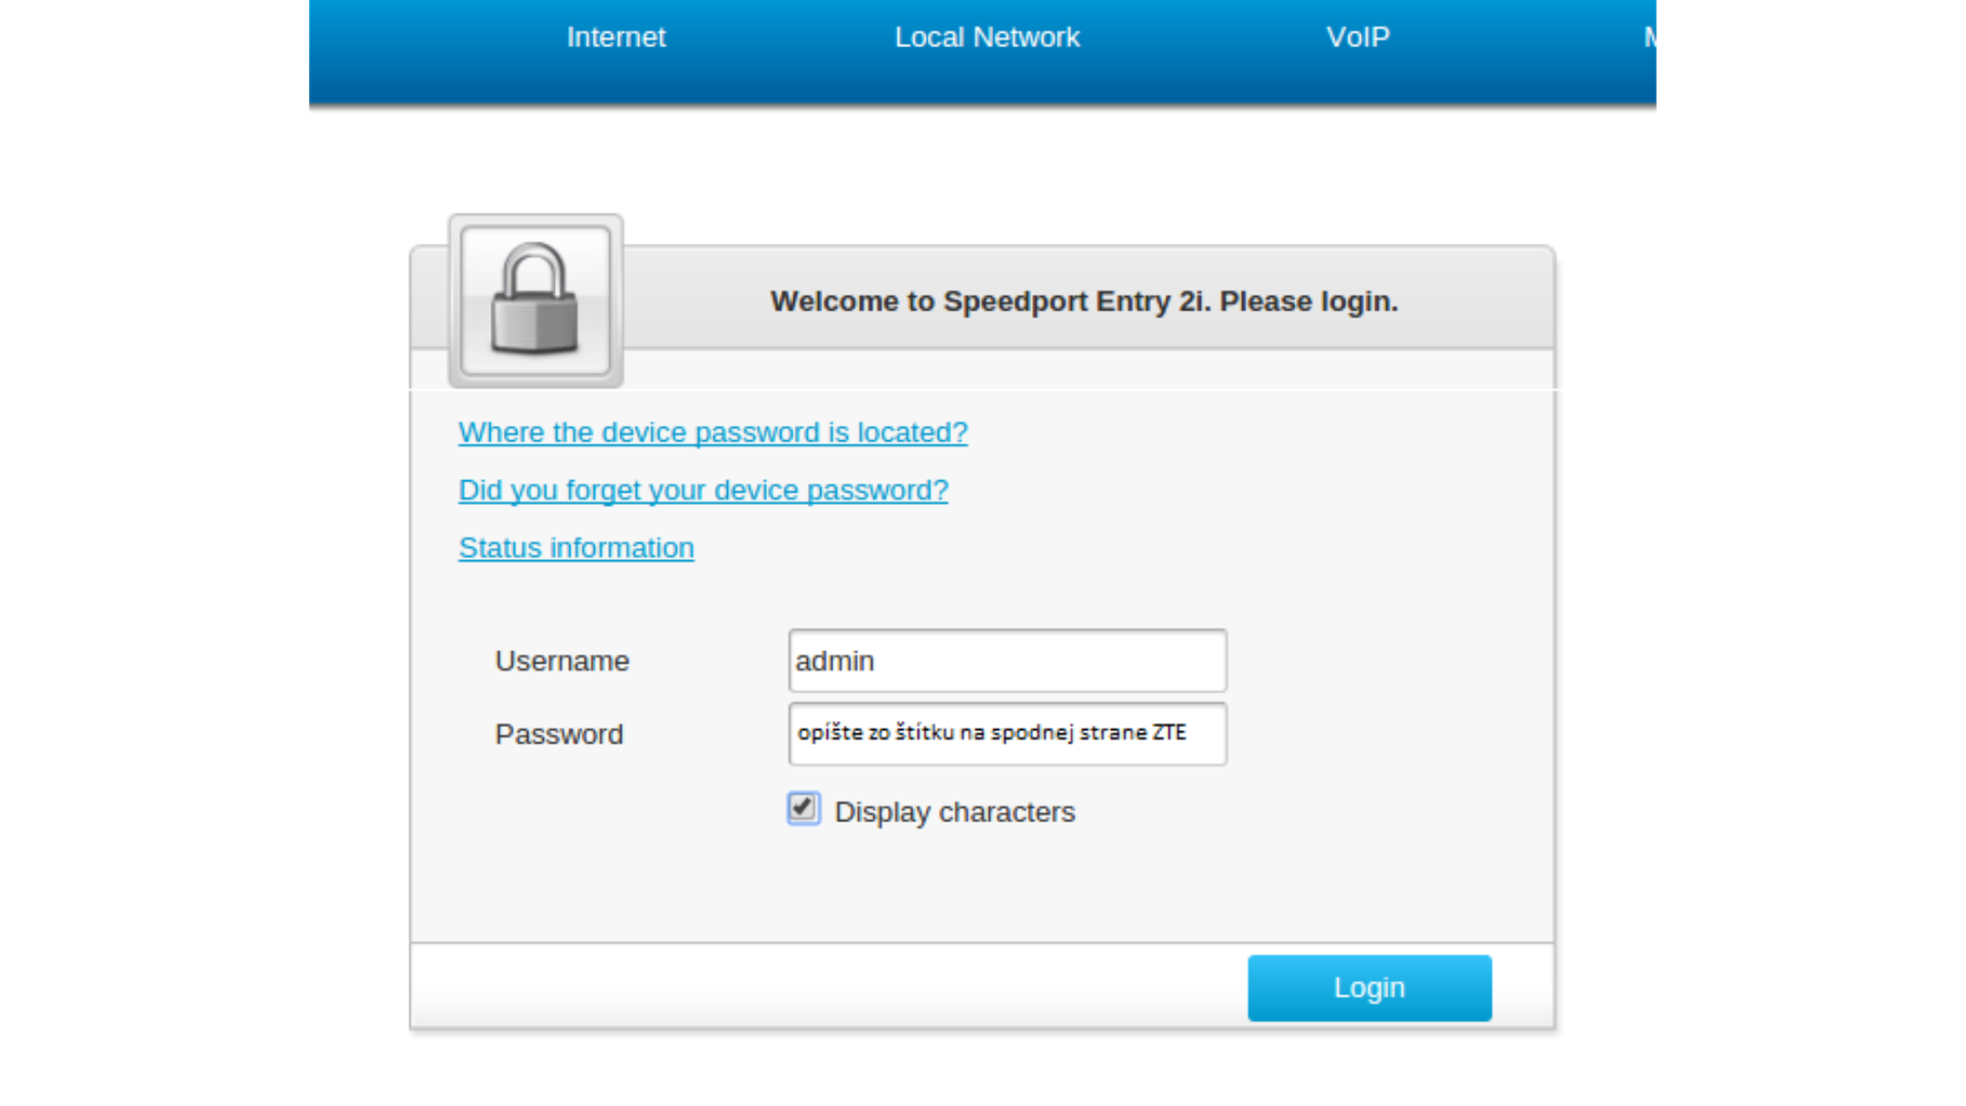
Task: Go to the VoIP tab
Action: click(1358, 37)
